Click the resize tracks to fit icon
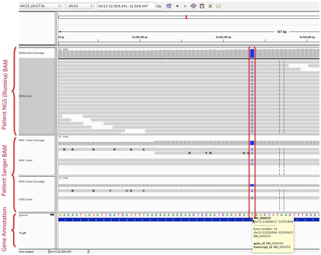The image size is (321, 255). pos(210,6)
